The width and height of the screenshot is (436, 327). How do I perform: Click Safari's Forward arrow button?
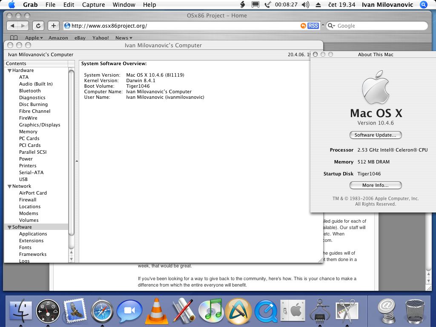23,26
